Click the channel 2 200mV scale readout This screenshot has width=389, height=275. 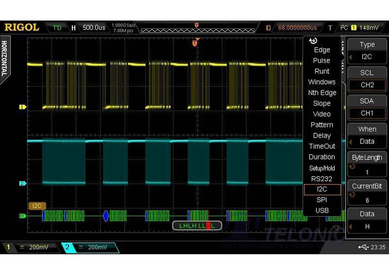98,247
